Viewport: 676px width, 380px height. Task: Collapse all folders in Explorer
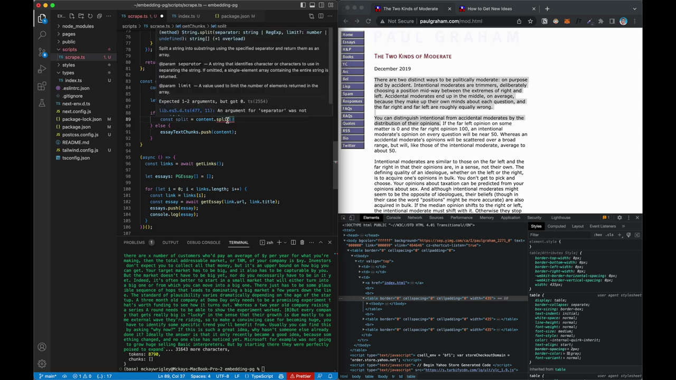pos(99,16)
